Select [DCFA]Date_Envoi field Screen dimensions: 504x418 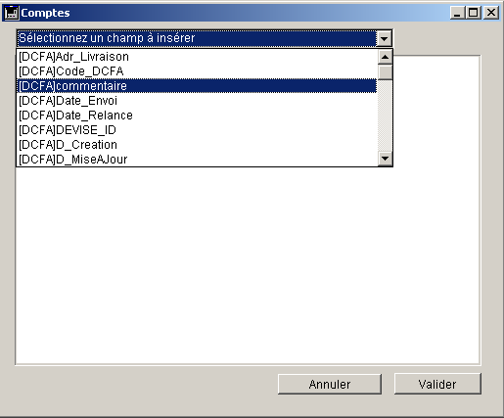[197, 101]
